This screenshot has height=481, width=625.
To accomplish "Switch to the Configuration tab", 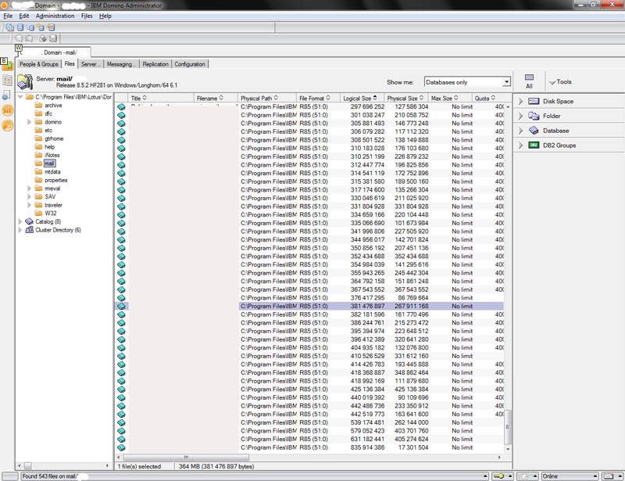I will tap(190, 64).
